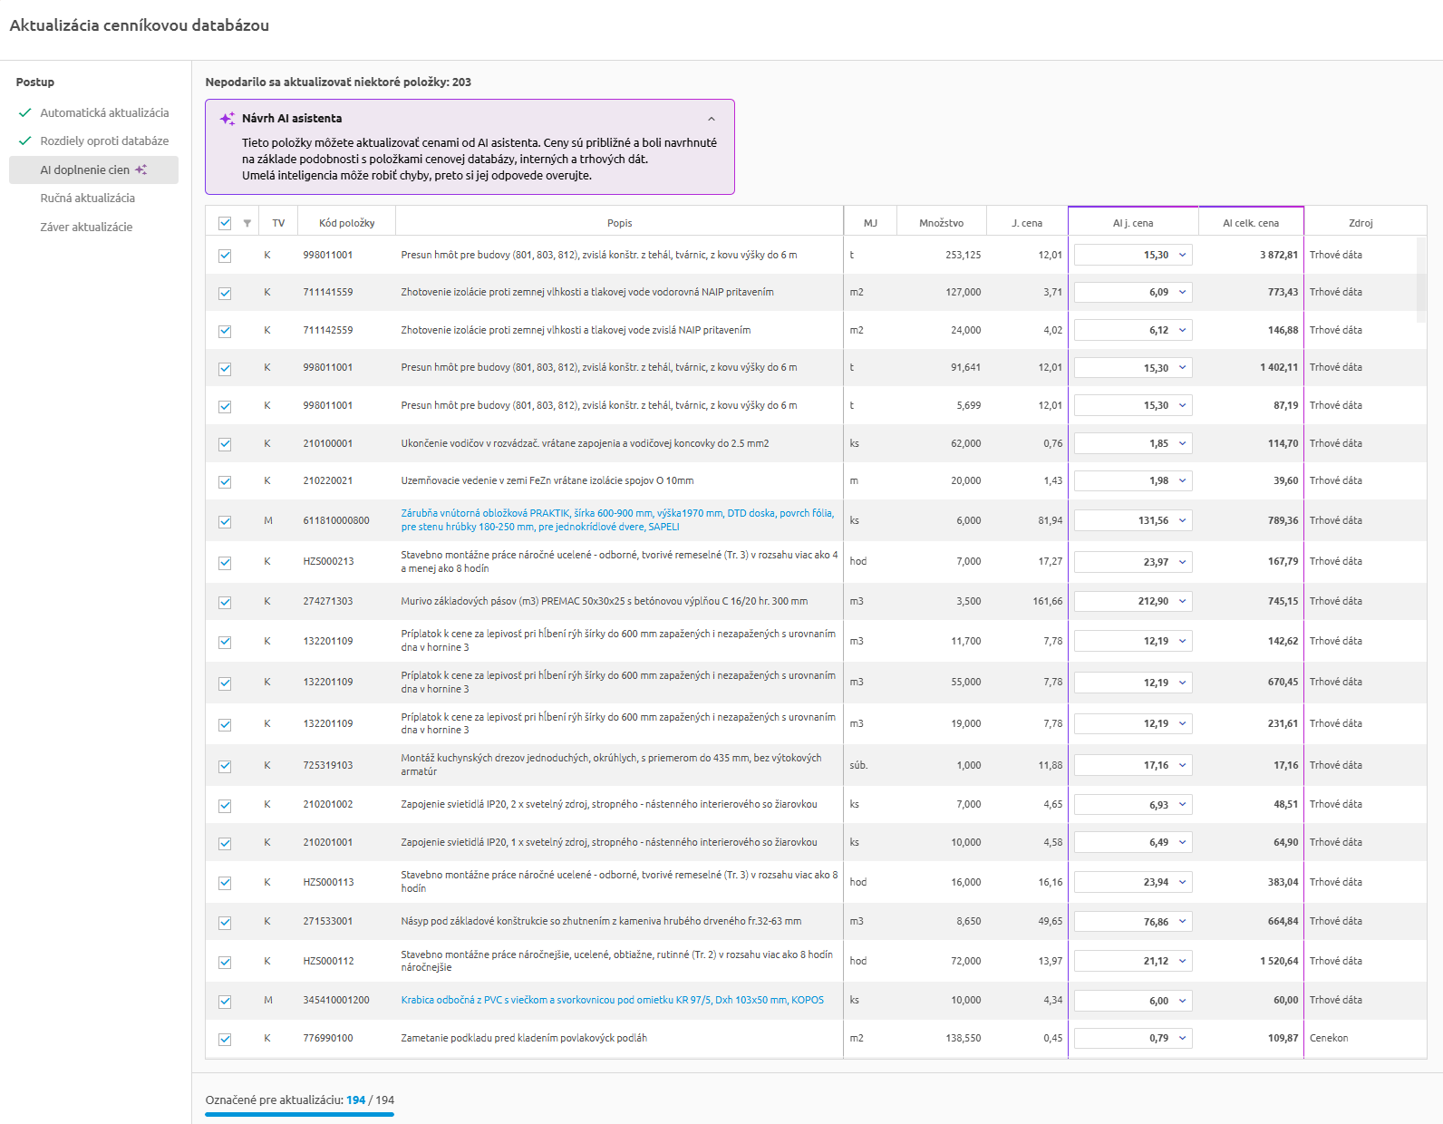
Task: Sort by Kód položky column header
Action: [347, 223]
